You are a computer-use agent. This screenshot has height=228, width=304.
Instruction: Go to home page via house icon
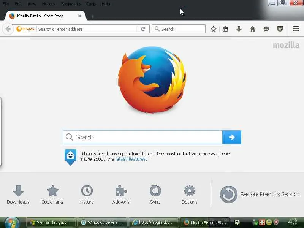point(252,29)
